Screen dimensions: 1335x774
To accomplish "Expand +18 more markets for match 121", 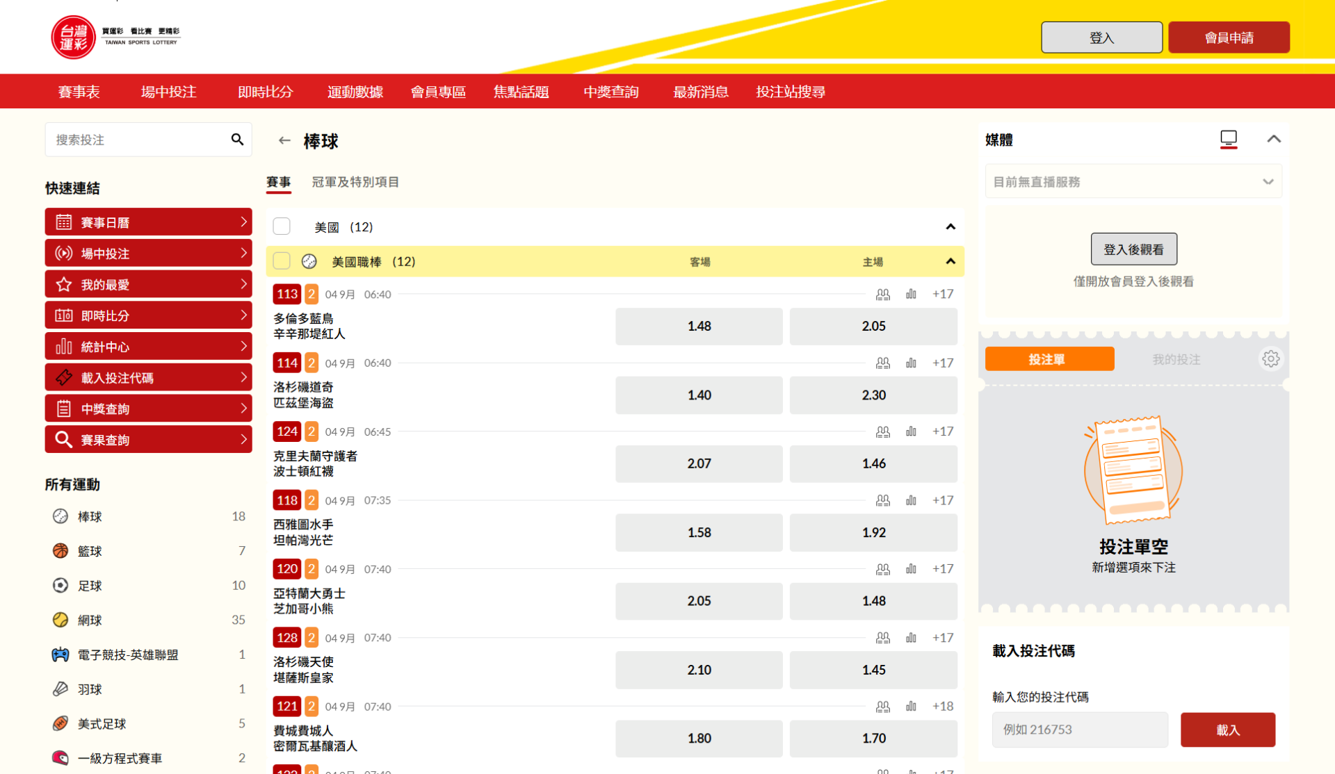I will pyautogui.click(x=943, y=707).
